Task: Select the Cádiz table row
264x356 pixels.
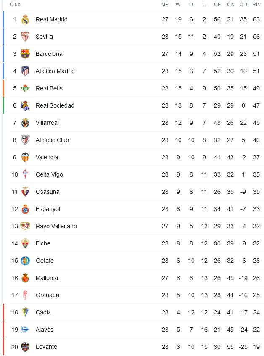Action: tap(134, 312)
